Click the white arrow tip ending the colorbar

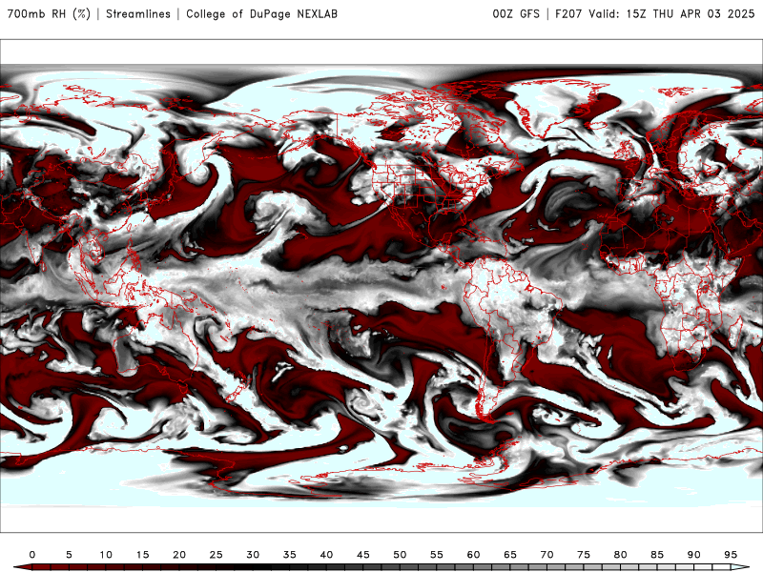click(740, 567)
